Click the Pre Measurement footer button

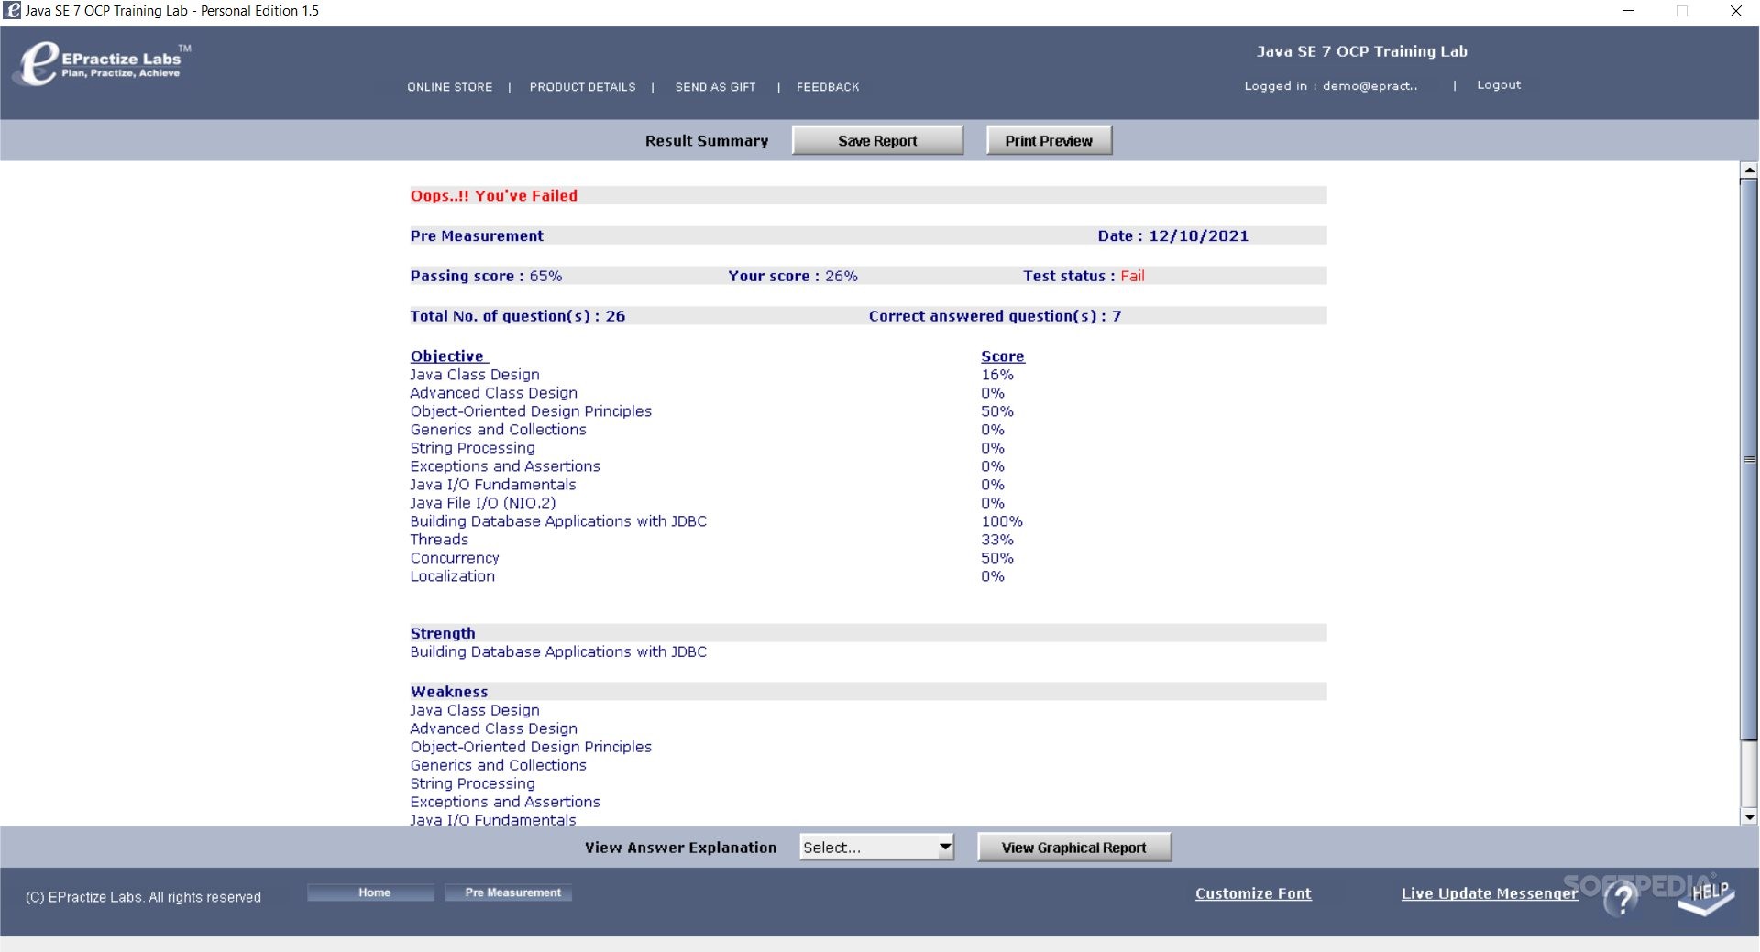coord(509,892)
